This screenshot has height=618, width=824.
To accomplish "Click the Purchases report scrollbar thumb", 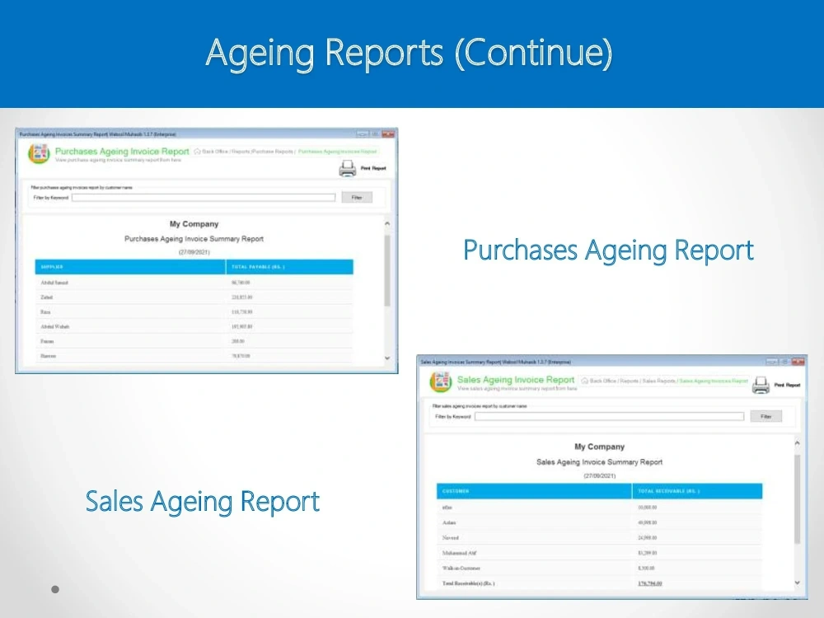I will click(387, 270).
